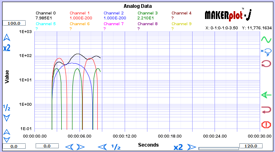The width and height of the screenshot is (275, 152).
Task: Toggle the X-Y plot mode icon
Action: (x=266, y=52)
